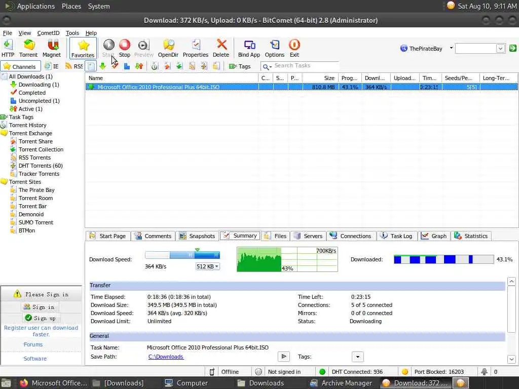Switch to the Statistics tab
Screen dimensions: 519x389
coord(471,236)
